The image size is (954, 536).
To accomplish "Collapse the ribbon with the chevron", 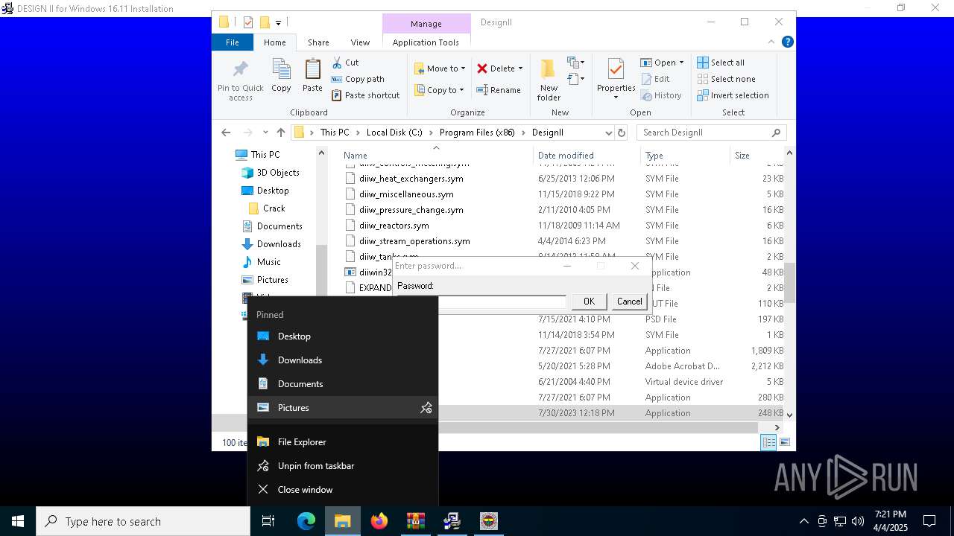I will [x=772, y=42].
